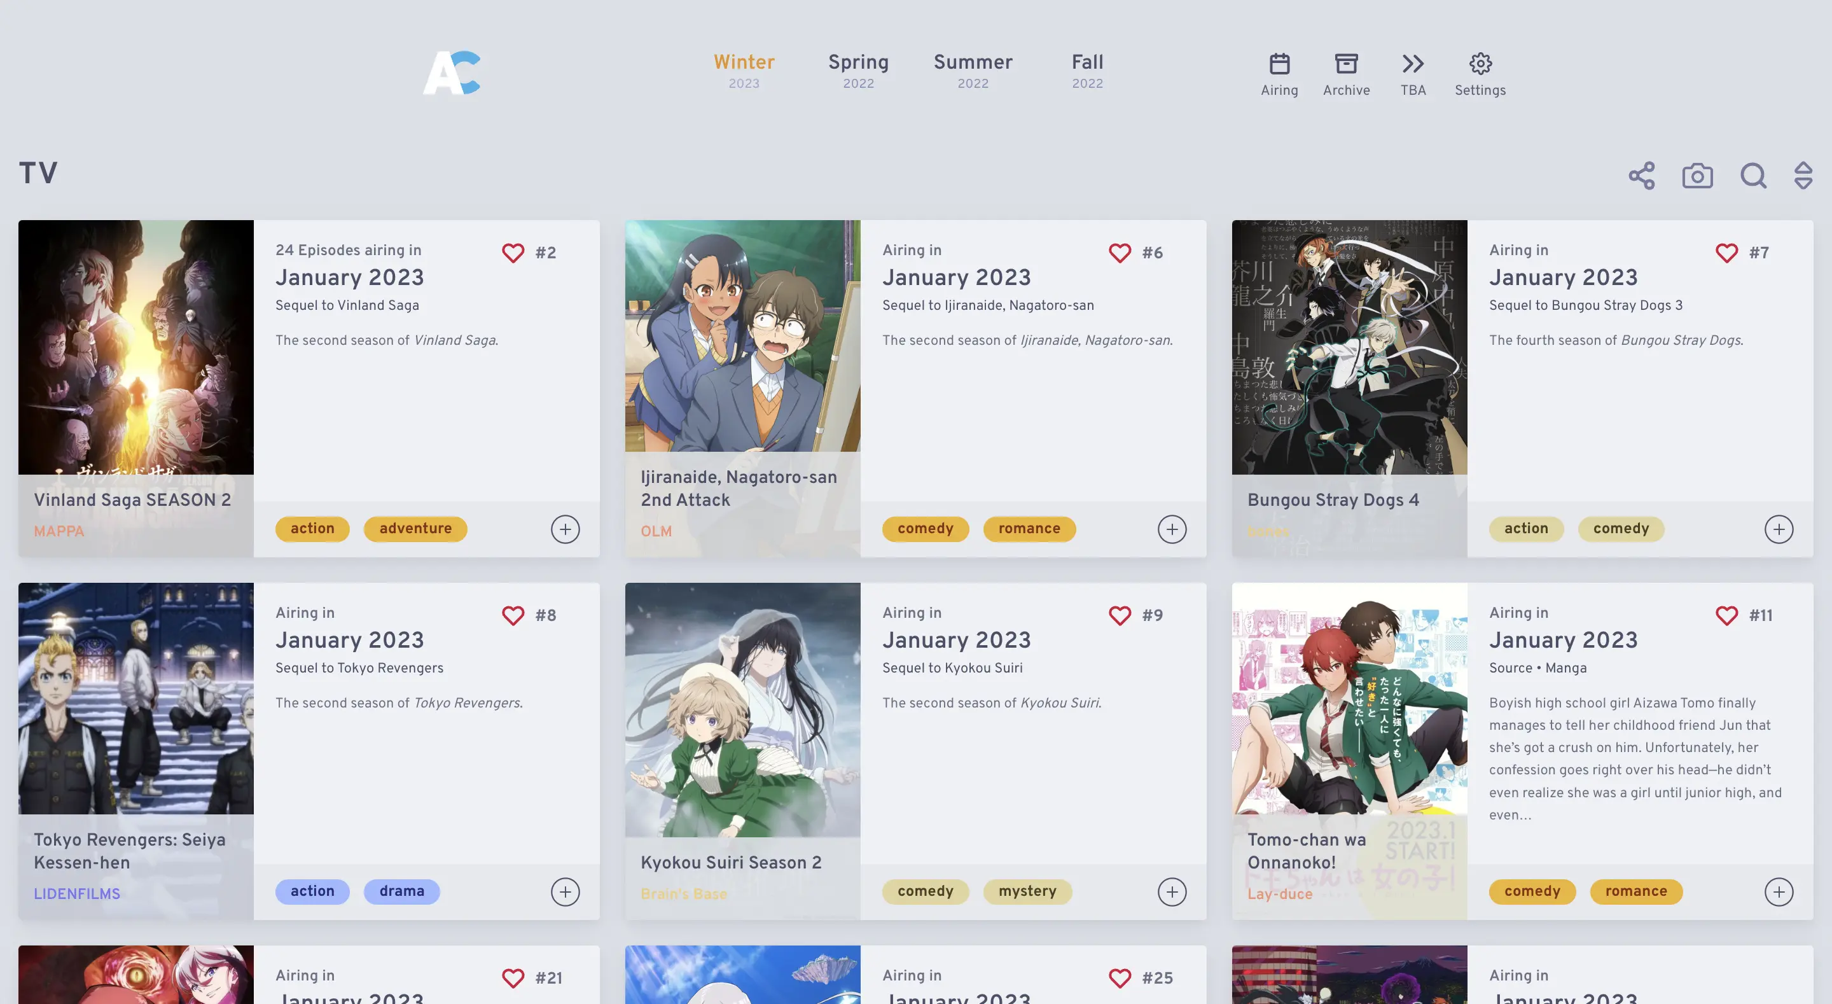This screenshot has width=1832, height=1004.
Task: Click the mystery tag on Kyokou Suiri
Action: [x=1027, y=891]
